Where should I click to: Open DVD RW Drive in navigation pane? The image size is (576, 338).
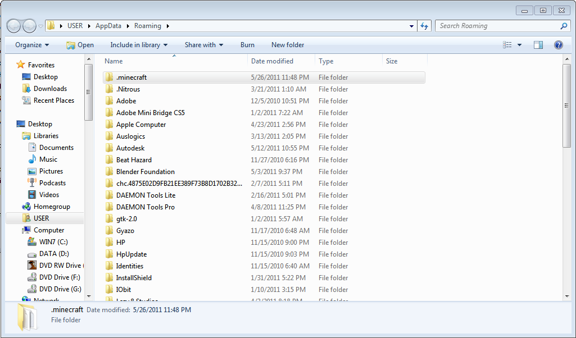(56, 266)
